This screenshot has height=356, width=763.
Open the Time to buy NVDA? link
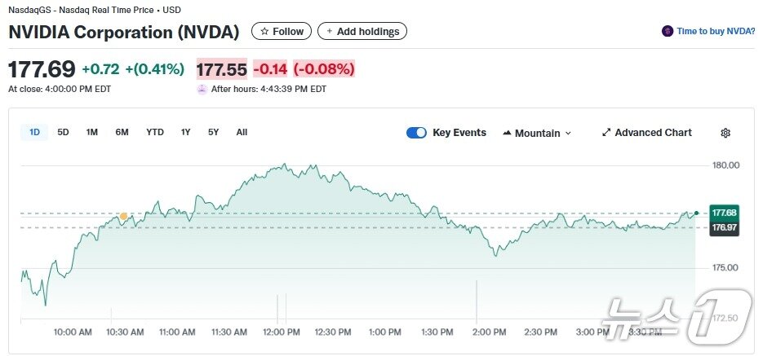click(x=716, y=32)
